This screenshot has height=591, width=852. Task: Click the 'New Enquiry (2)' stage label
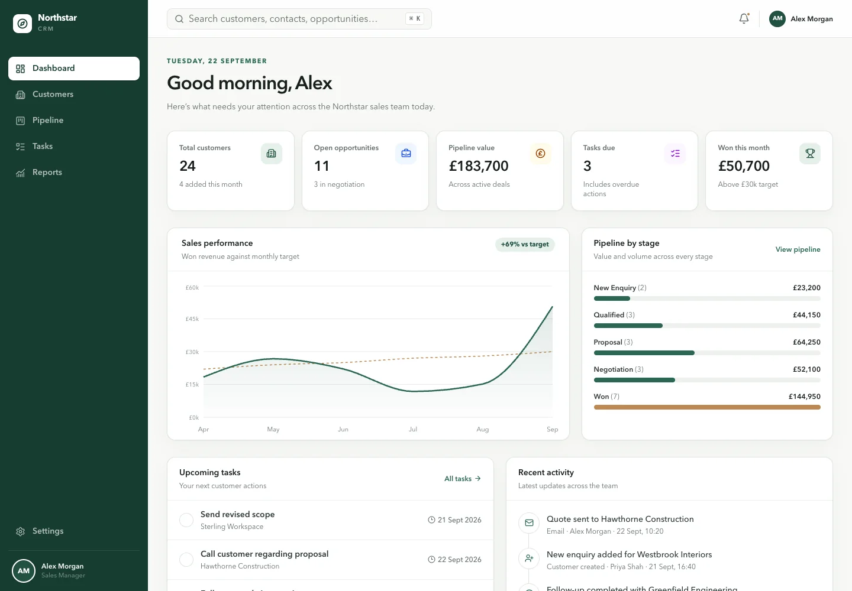tap(620, 288)
